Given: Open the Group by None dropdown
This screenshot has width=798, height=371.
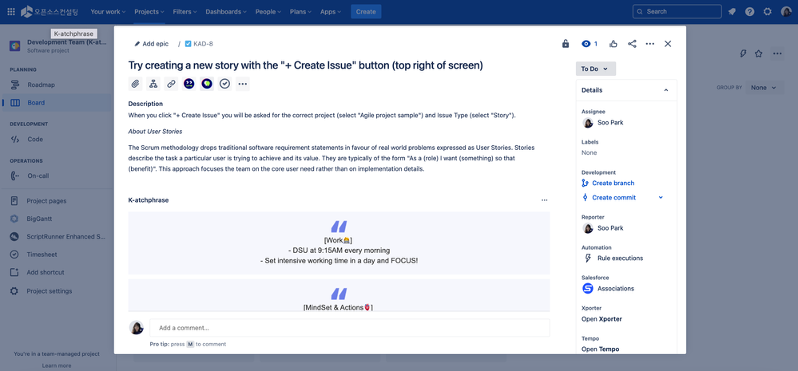Looking at the screenshot, I should 764,88.
